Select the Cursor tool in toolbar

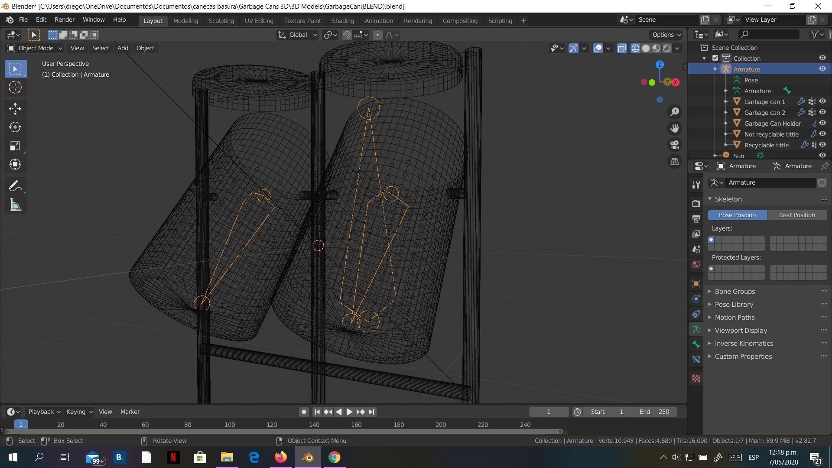point(15,88)
